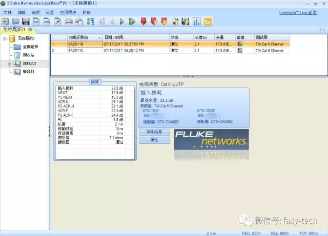
Task: Save using the floppy disk icon
Action: 26,22
